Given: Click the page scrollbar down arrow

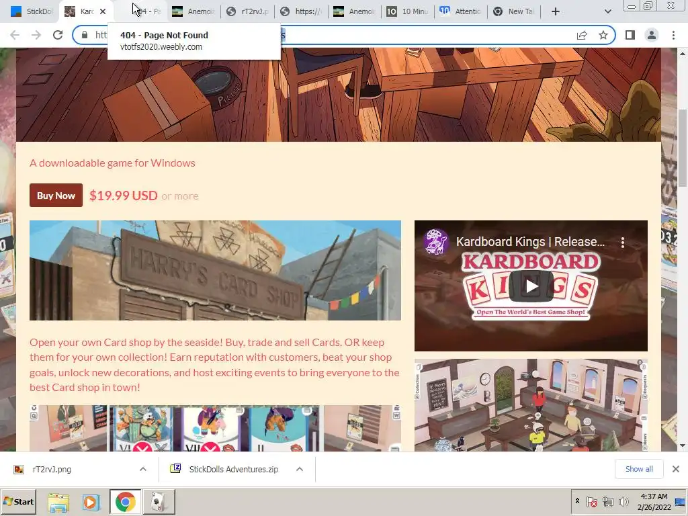Looking at the screenshot, I should point(683,446).
